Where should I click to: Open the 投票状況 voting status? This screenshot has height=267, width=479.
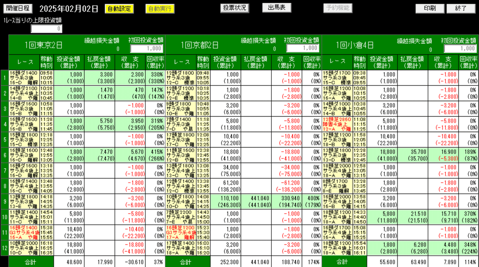coord(234,8)
